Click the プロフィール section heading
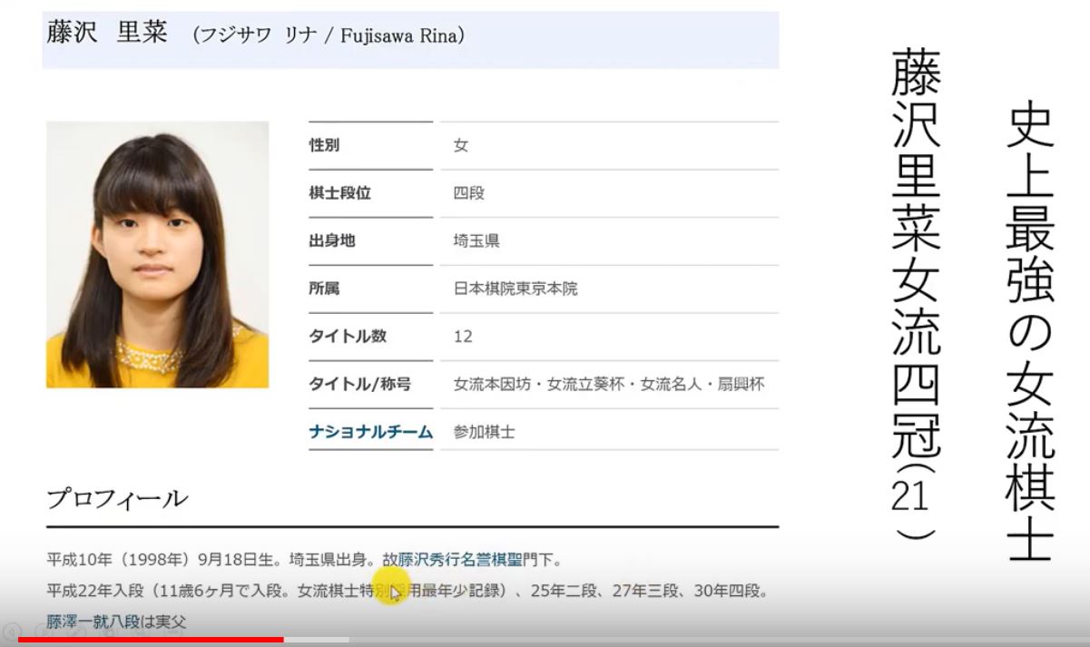This screenshot has width=1090, height=647. pos(117,499)
